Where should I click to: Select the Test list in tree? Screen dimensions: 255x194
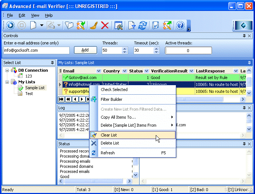[29, 94]
